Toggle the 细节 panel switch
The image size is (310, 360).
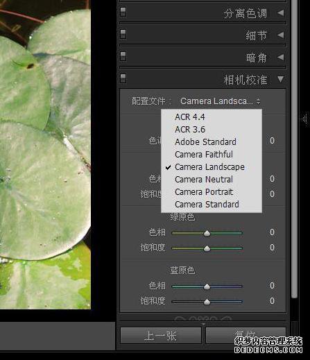tap(123, 34)
